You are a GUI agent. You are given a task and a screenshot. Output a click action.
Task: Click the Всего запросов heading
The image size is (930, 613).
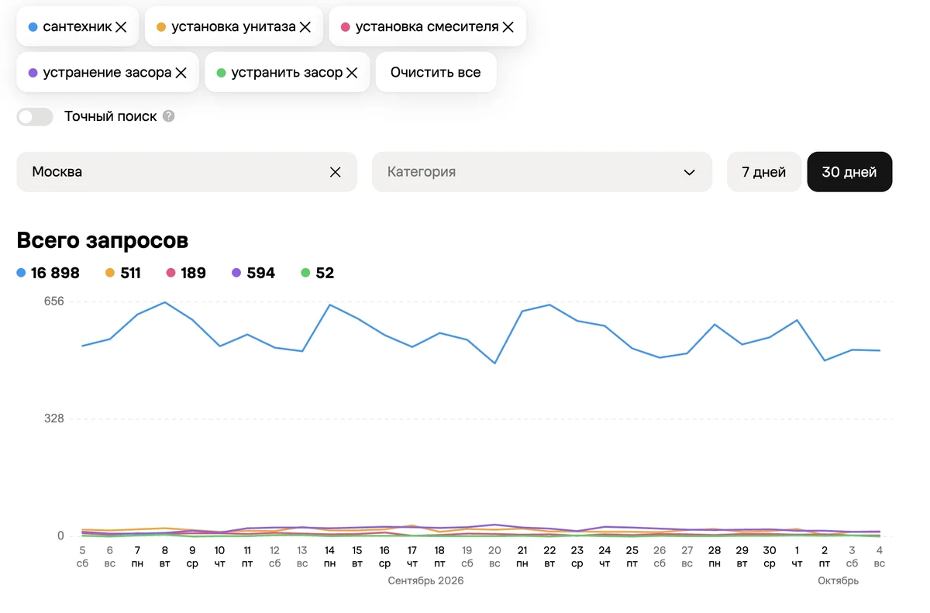point(102,241)
